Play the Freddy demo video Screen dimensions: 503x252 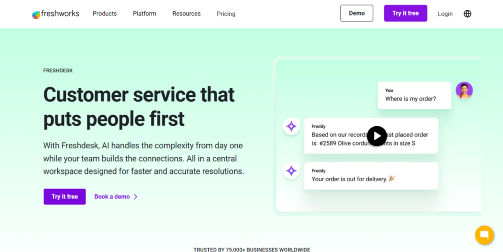click(377, 136)
